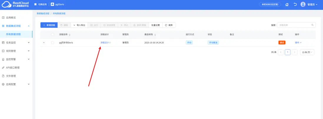Click 所有数据流程 in the breadcrumb
The width and height of the screenshot is (323, 119).
59,14
